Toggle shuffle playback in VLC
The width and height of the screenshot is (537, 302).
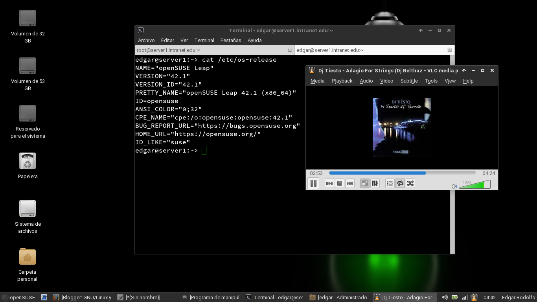click(410, 183)
